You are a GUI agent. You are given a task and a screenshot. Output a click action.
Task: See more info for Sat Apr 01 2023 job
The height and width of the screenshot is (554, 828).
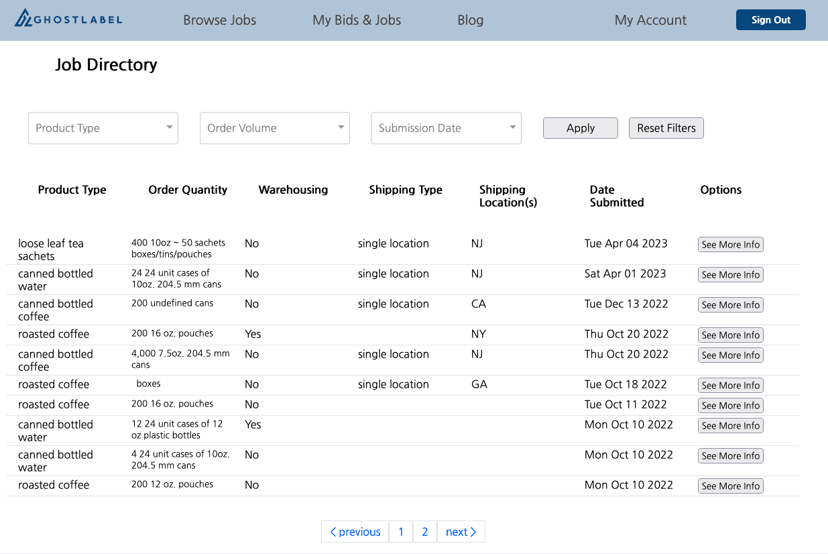tap(730, 275)
